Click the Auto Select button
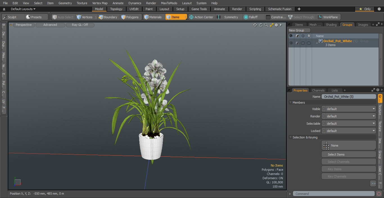 point(63,17)
